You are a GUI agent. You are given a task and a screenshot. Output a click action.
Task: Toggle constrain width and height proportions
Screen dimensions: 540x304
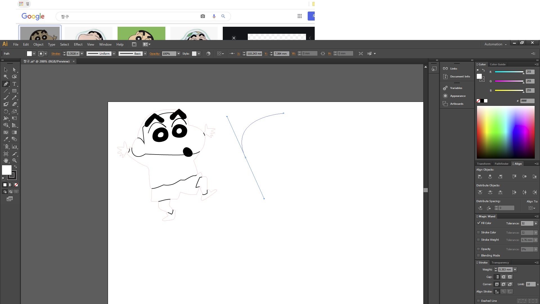tap(323, 53)
